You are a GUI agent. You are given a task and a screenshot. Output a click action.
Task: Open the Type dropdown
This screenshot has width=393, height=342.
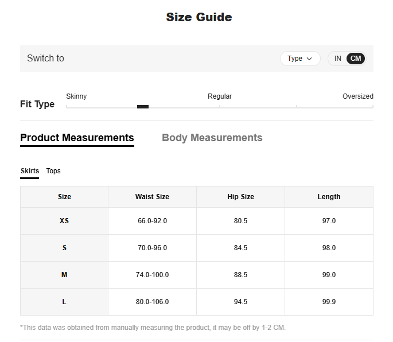click(299, 59)
